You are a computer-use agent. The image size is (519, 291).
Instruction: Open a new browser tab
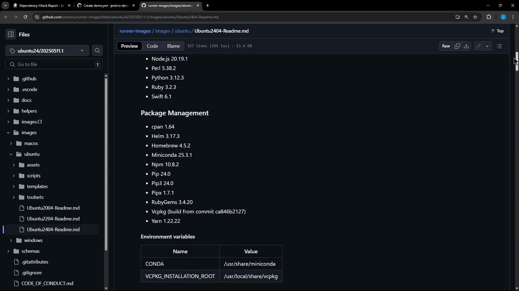point(208,5)
